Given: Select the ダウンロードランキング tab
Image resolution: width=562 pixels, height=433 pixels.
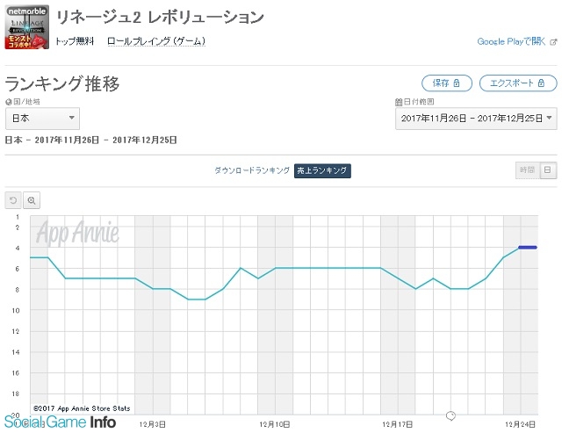Looking at the screenshot, I should (x=252, y=170).
